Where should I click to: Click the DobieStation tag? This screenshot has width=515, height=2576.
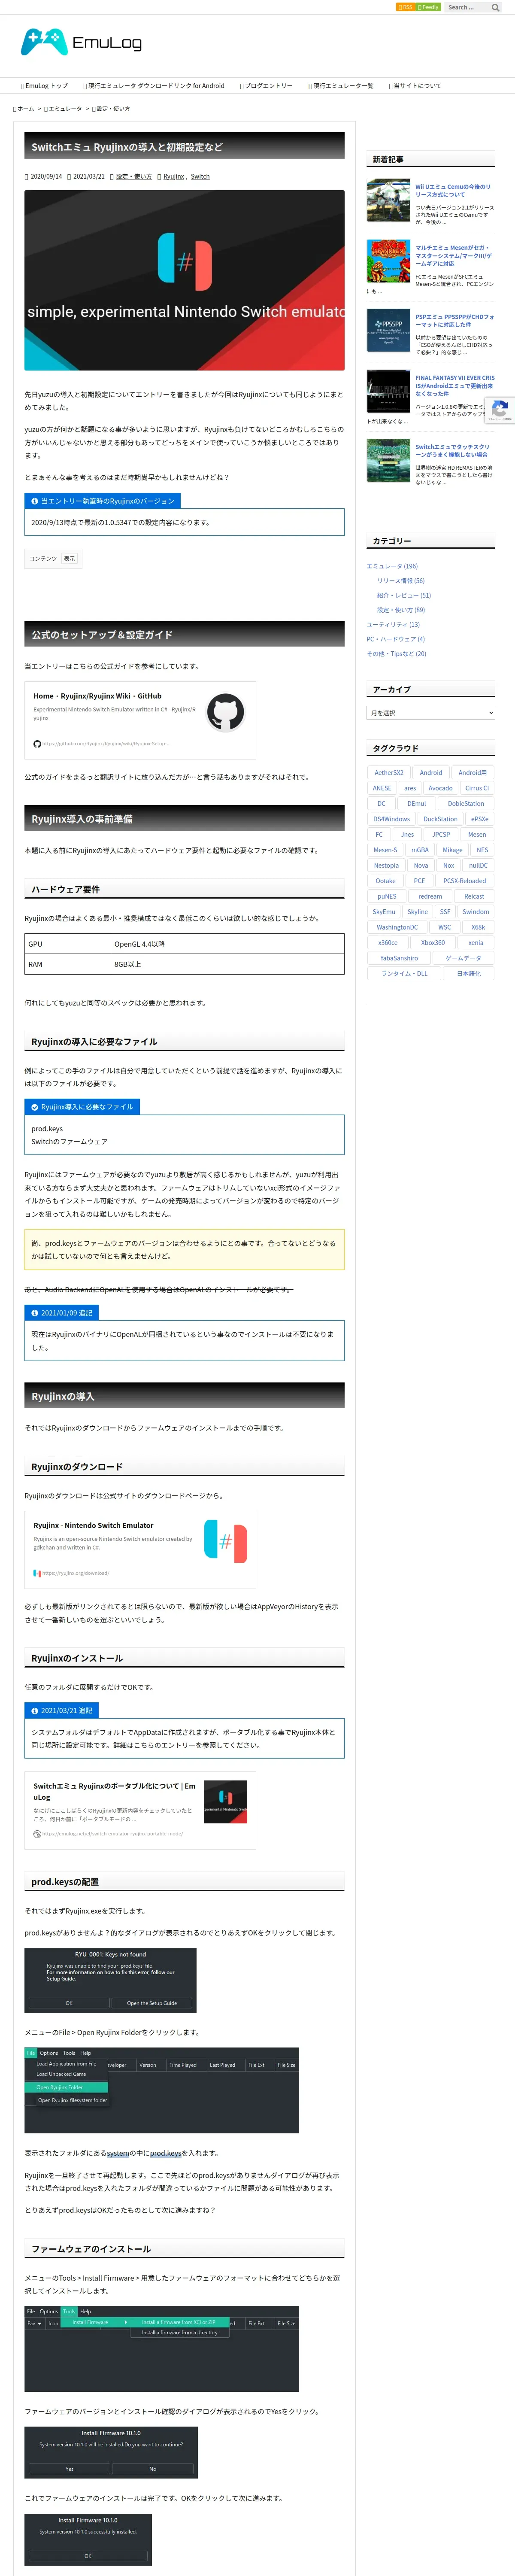click(466, 804)
